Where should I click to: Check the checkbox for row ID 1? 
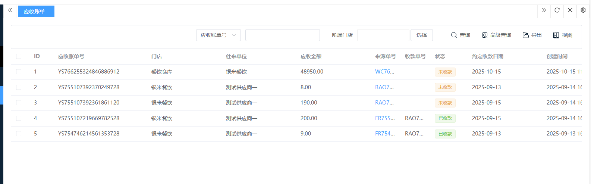(19, 72)
